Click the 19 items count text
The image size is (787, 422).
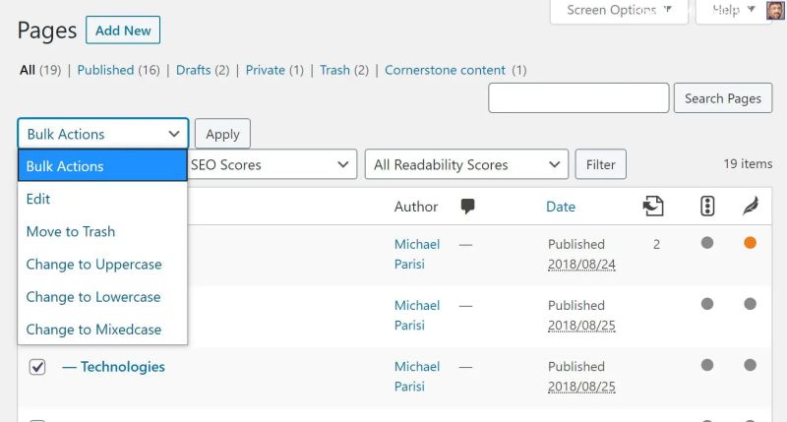coord(748,163)
